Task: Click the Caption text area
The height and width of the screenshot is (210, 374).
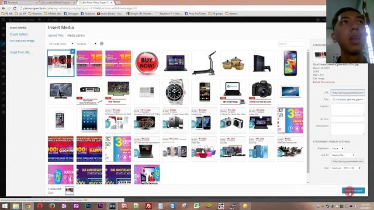Action: point(348,110)
